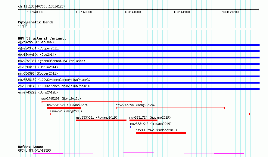This screenshot has width=268, height=157.
Task: Click esv4290 (Wang2008) variant label
Action: (x=66, y=111)
